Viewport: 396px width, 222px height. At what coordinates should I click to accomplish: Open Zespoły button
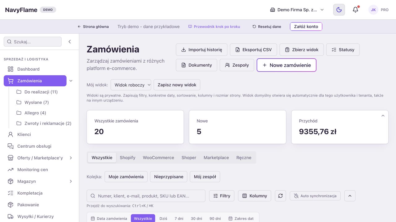click(x=237, y=65)
